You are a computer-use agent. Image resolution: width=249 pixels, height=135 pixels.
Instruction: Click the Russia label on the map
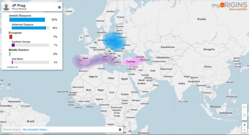pyautogui.click(x=202, y=19)
